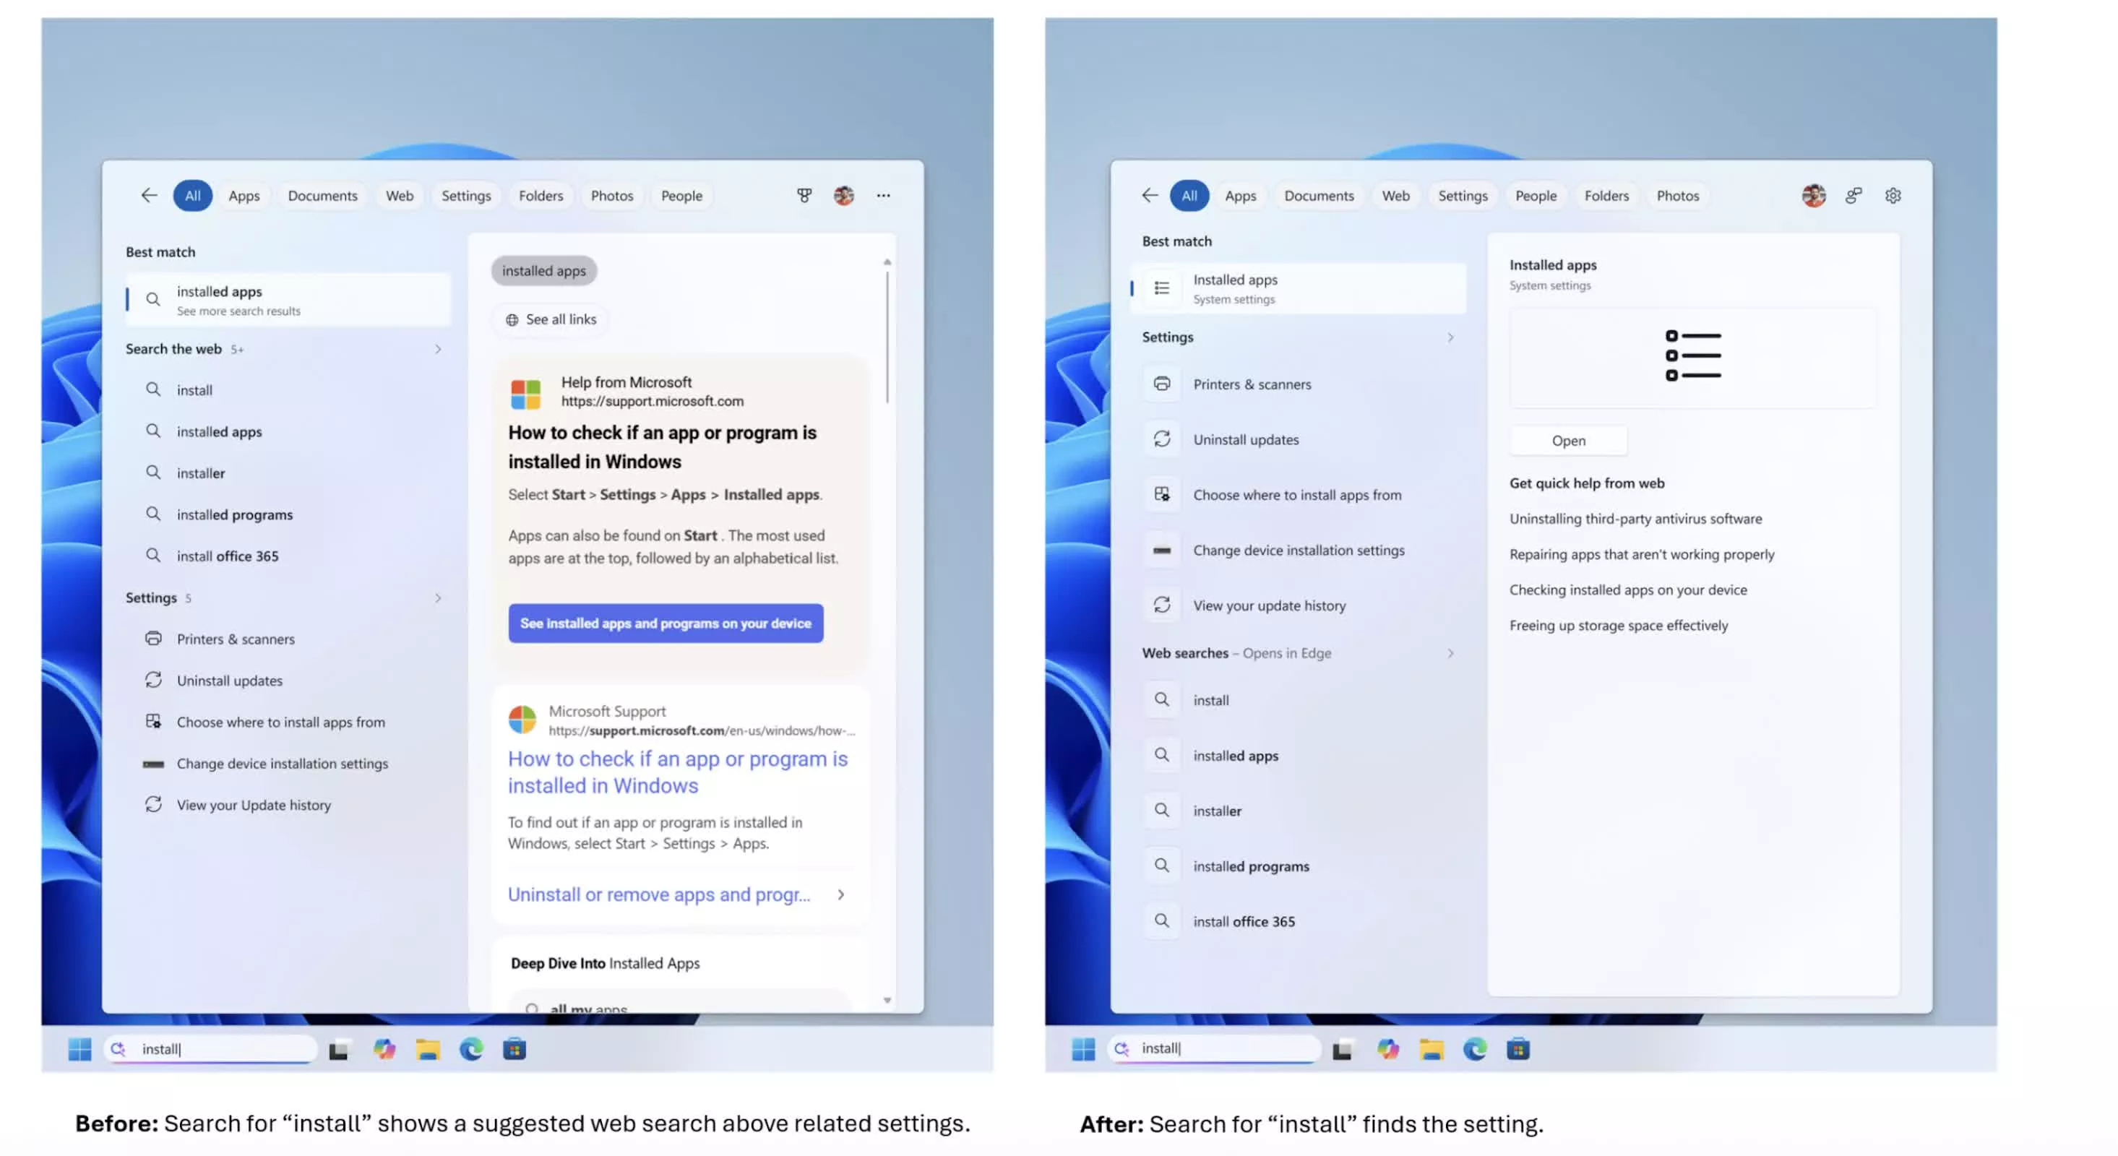The image size is (2118, 1156).
Task: Launch Copilot from Before taskbar
Action: coord(384,1049)
